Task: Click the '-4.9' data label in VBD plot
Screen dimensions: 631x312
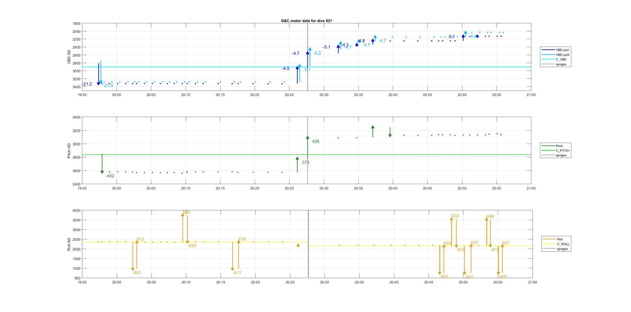Action: (286, 68)
